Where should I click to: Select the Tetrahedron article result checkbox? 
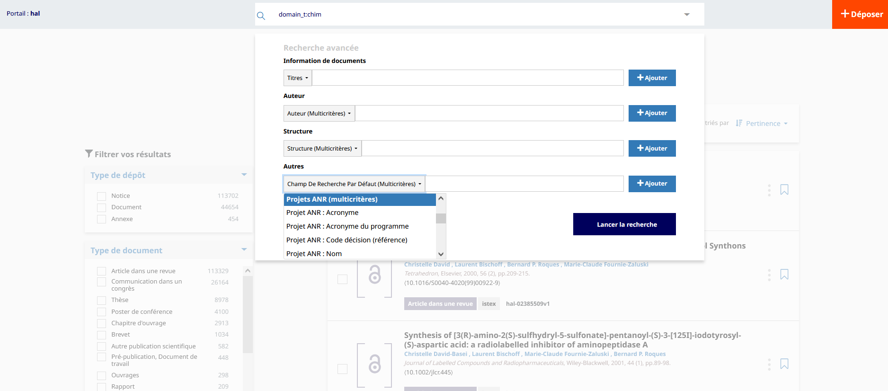tap(342, 279)
